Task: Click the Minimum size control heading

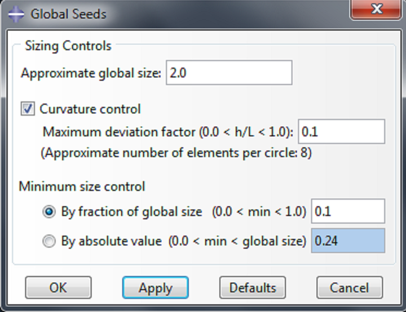Action: pos(82,186)
